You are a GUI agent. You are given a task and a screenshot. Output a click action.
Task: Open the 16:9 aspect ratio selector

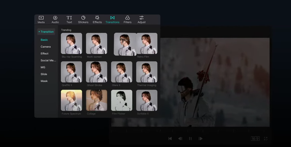click(x=255, y=139)
